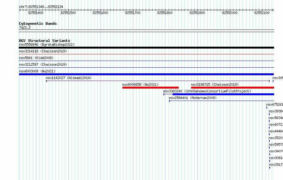Open the truncated nsv3520 variant label
This screenshot has width=283, height=180.
(276, 138)
